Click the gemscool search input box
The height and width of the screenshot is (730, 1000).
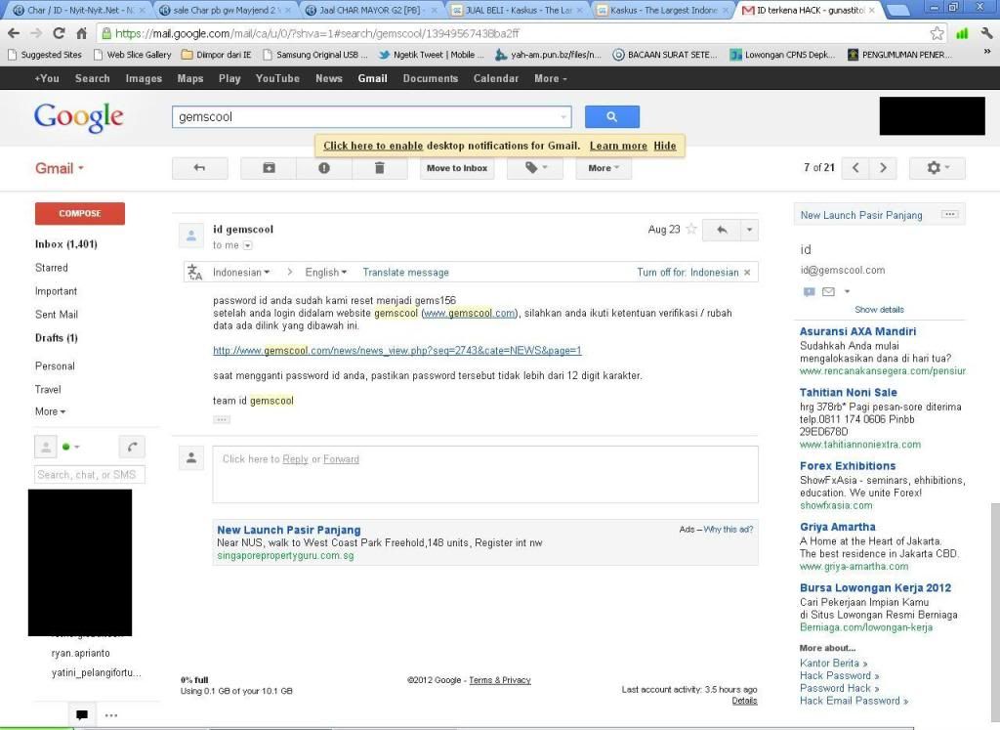371,116
